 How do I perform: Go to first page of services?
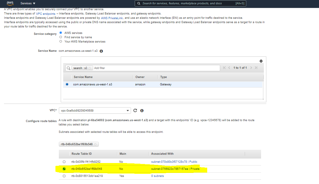pos(224,68)
